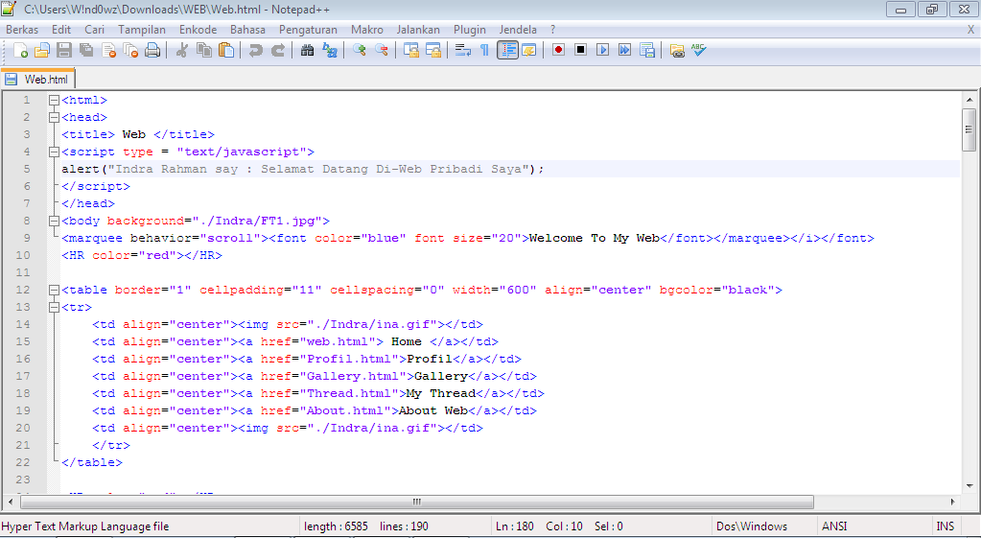Open the Pengaturan menu
The image size is (981, 538).
pos(308,30)
